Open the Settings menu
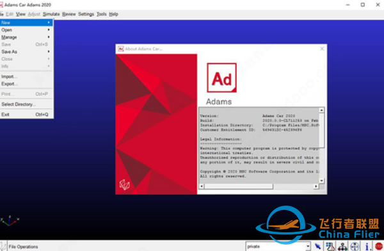Viewport: 384px width, 251px height. pos(86,14)
